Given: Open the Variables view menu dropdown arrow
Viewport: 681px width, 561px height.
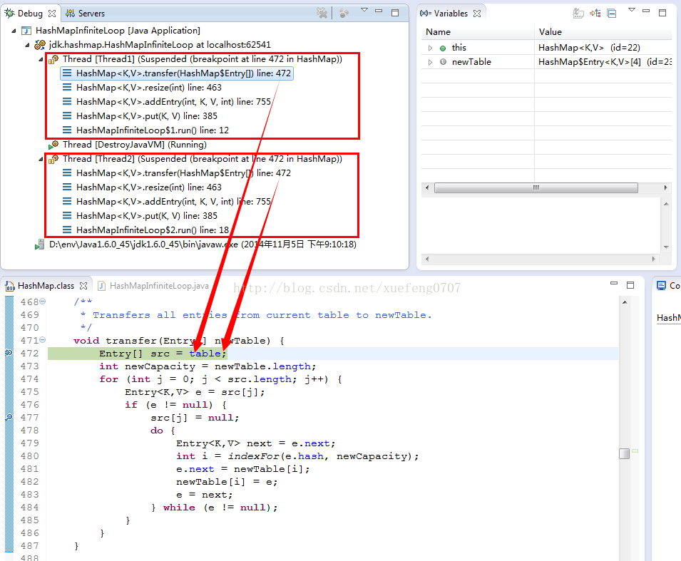Looking at the screenshot, I should point(632,10).
